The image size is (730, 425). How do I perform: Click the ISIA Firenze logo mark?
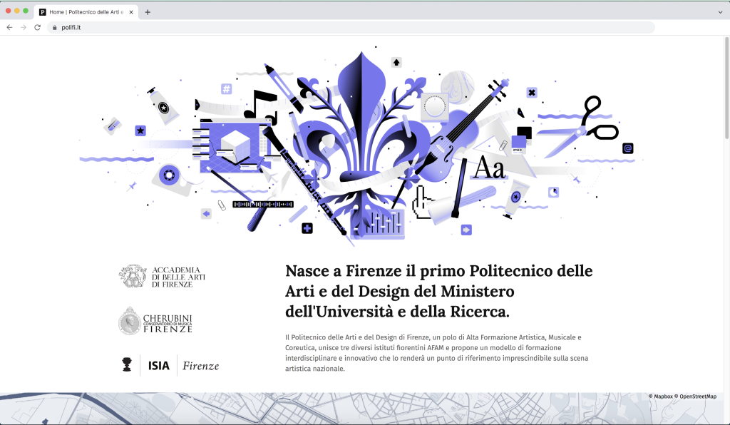[125, 365]
